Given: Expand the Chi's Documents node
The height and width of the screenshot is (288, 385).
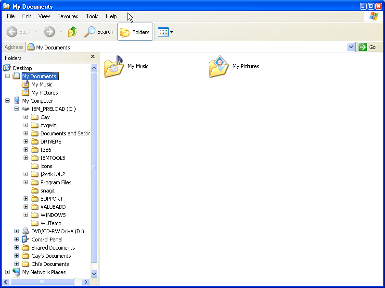Looking at the screenshot, I should pos(16,264).
